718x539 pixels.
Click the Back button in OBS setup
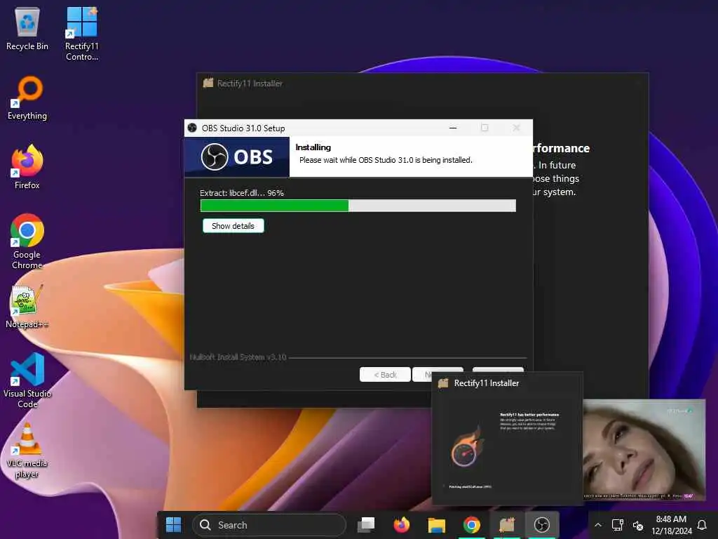pos(385,375)
